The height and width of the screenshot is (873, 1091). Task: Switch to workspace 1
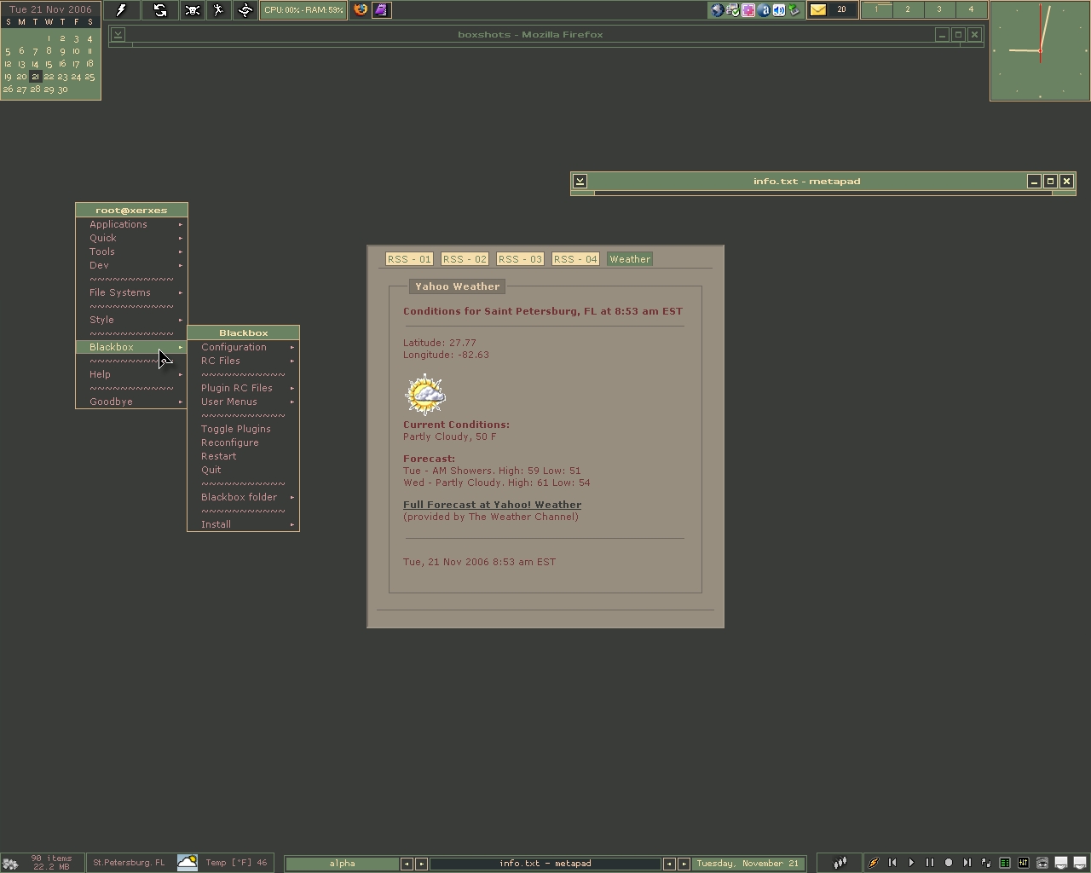click(876, 9)
